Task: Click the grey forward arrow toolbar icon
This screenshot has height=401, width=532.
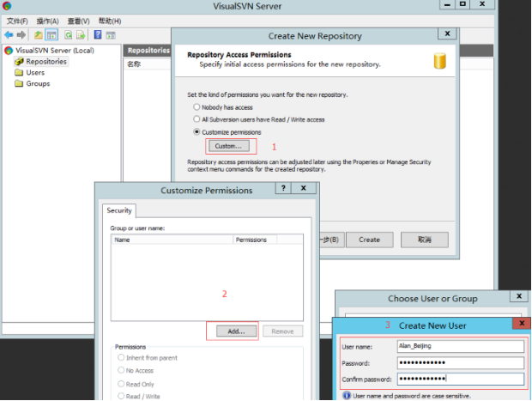Action: click(21, 34)
